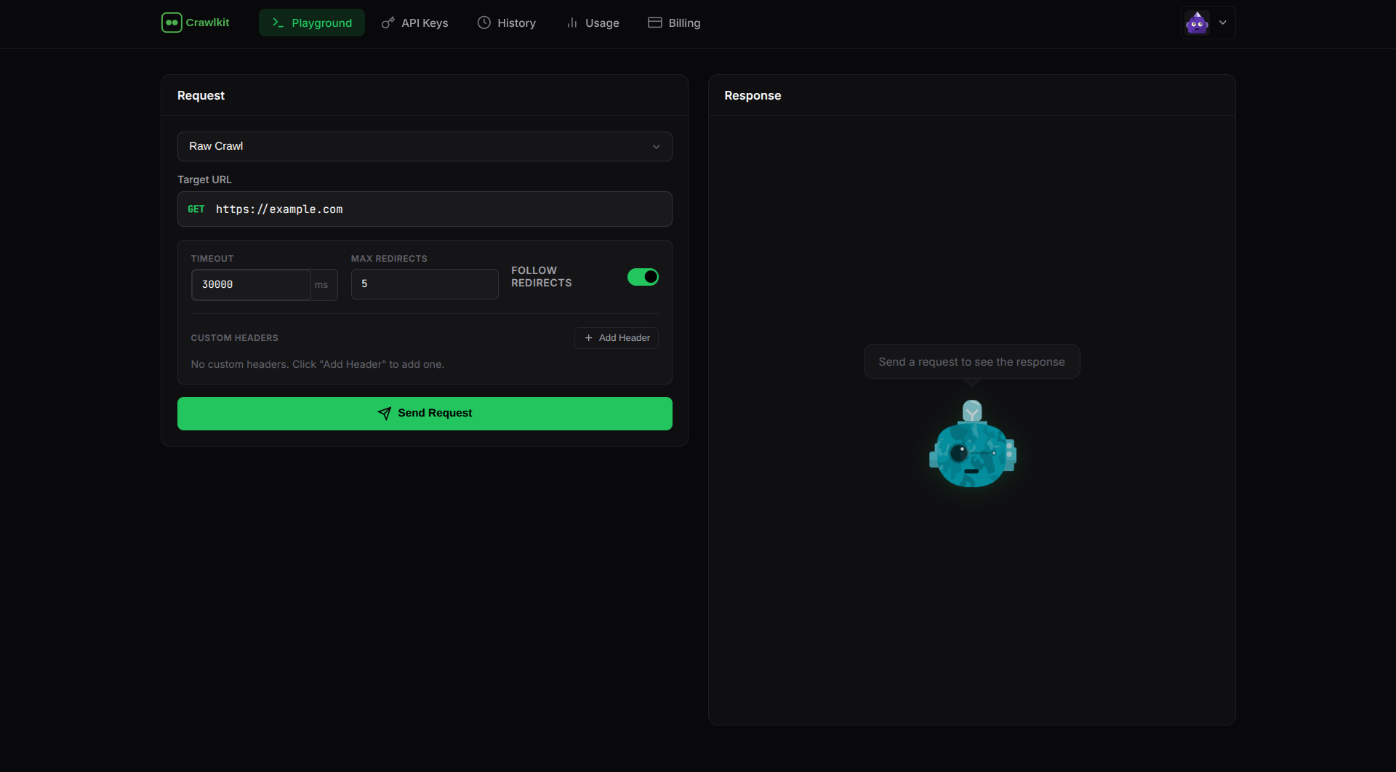This screenshot has height=772, width=1396.
Task: Click the Max Redirects input showing 5
Action: [x=424, y=284]
